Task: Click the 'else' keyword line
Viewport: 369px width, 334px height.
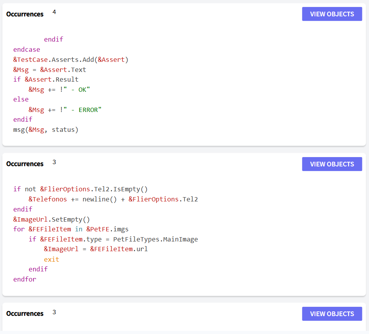Action: (x=21, y=100)
